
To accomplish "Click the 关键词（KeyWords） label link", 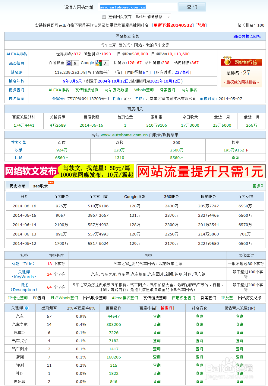I will 24,274.
